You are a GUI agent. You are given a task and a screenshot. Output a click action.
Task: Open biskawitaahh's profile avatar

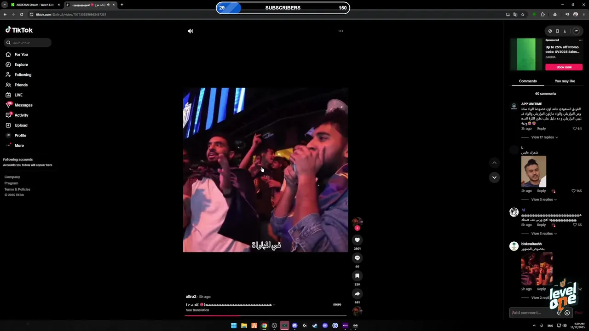tap(514, 246)
